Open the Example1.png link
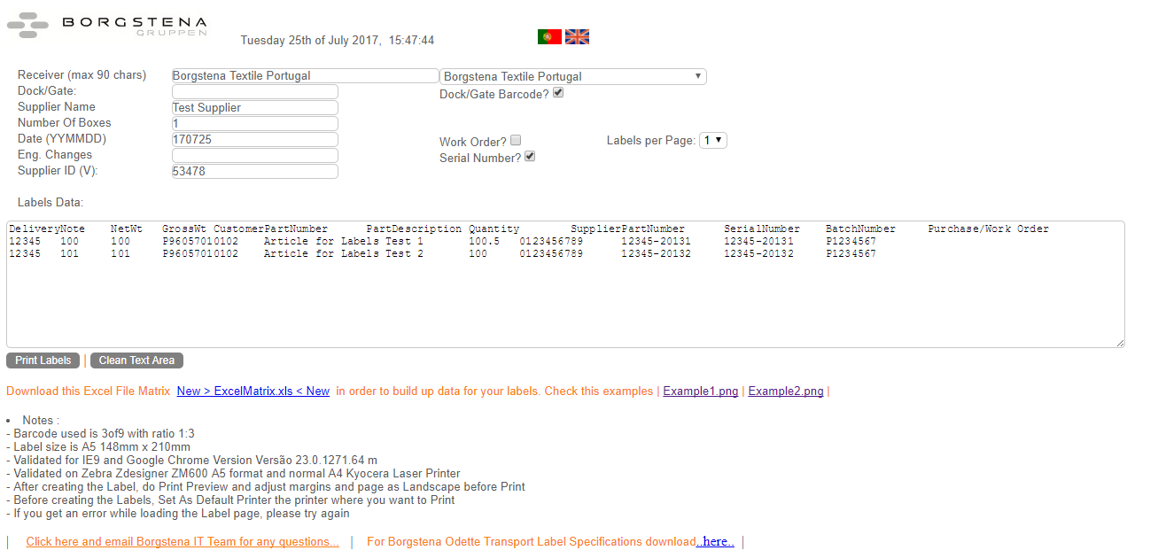Screen dimensions: 1158x558 click(700, 391)
